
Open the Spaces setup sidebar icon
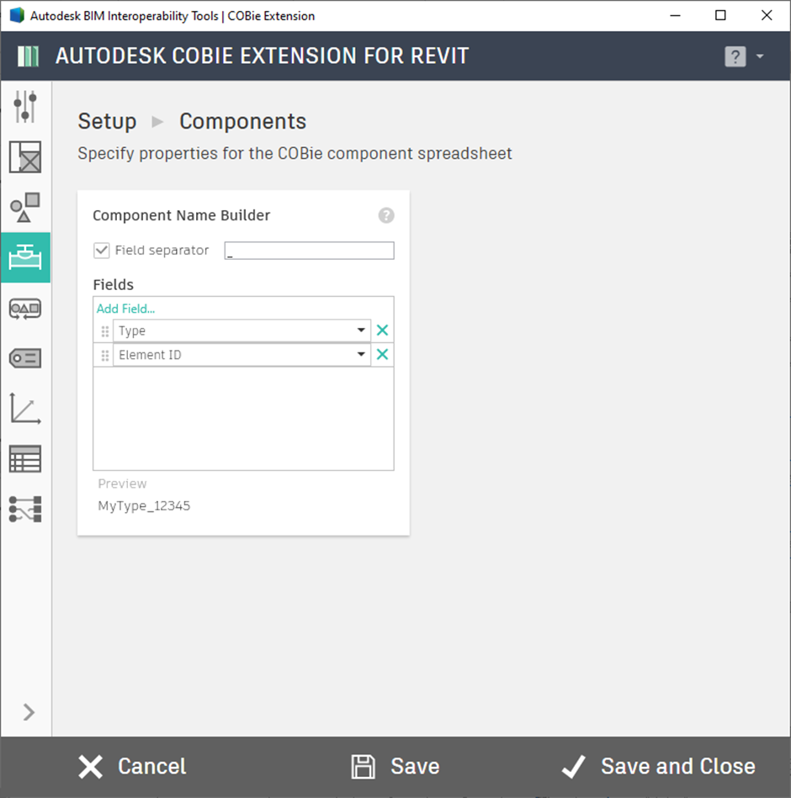(25, 156)
